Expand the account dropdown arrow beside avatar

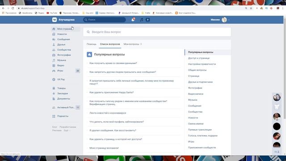click(x=229, y=20)
